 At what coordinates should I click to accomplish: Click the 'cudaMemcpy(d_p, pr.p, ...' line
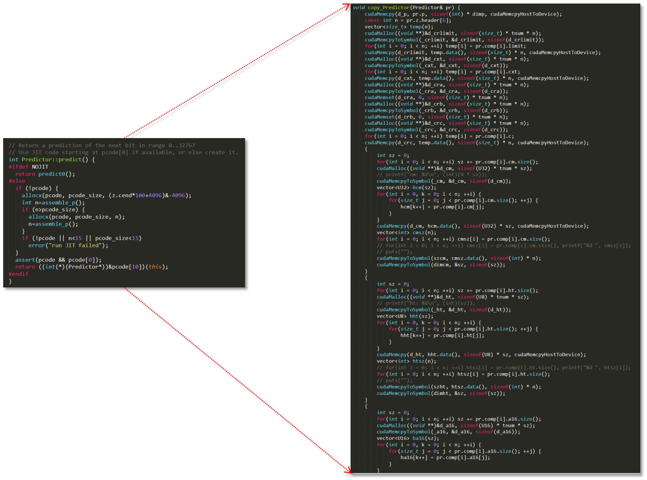click(463, 14)
